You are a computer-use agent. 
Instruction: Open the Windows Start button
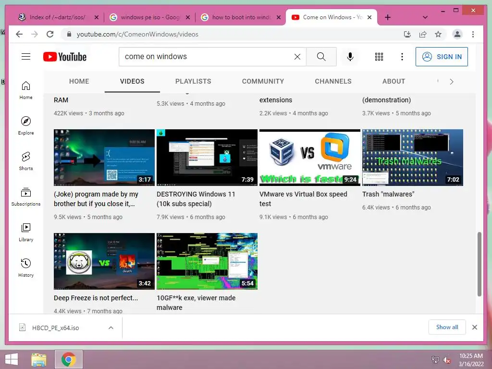12,359
